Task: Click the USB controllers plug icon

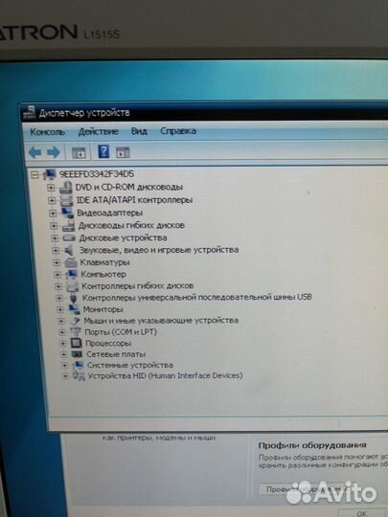Action: point(74,298)
